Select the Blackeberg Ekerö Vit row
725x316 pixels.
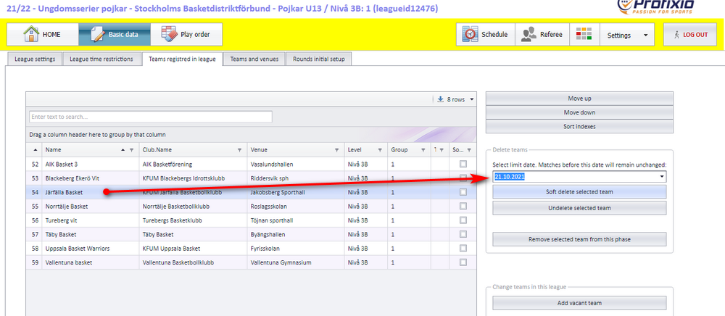(251, 178)
